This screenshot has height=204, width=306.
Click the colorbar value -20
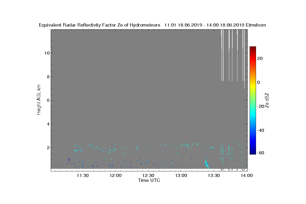(261, 106)
